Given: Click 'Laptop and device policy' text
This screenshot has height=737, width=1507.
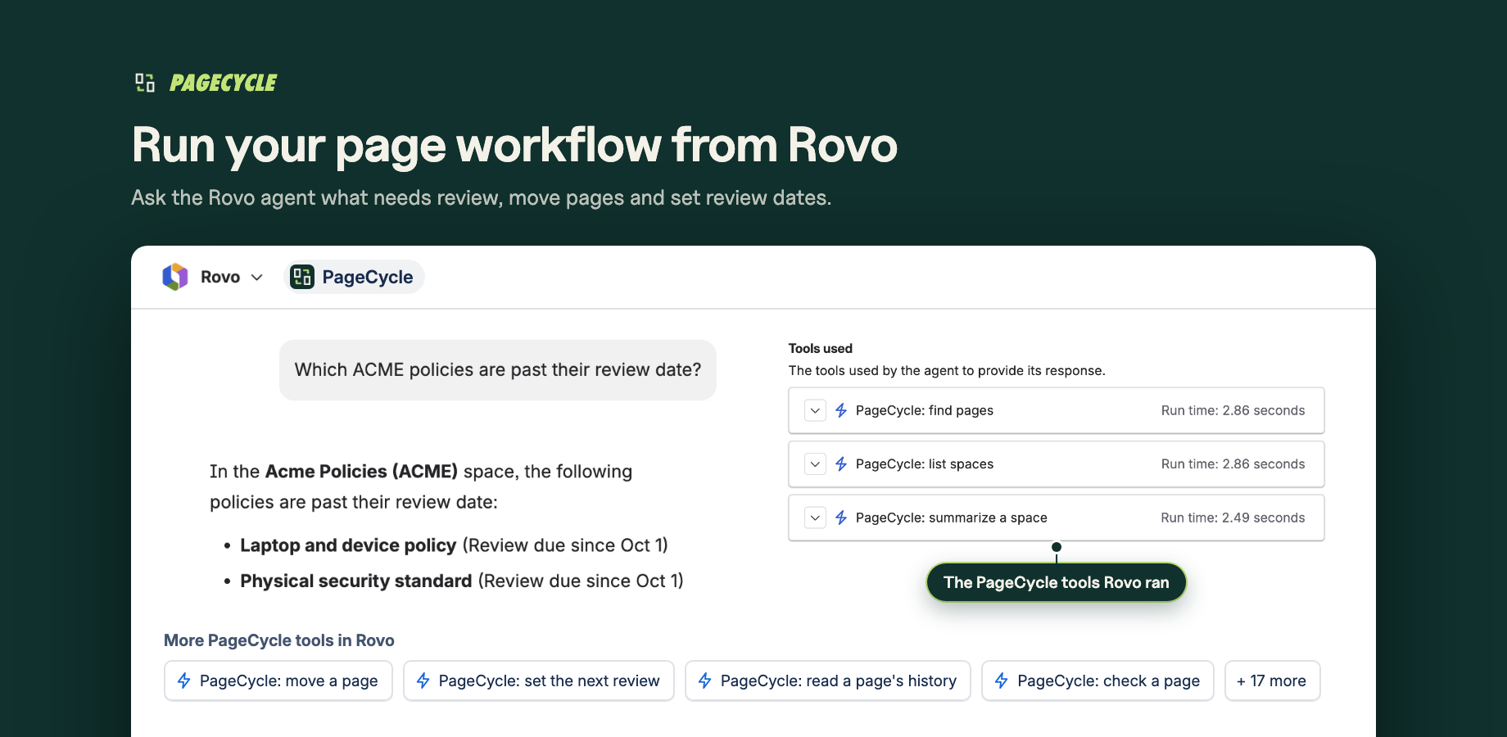Looking at the screenshot, I should pos(348,545).
